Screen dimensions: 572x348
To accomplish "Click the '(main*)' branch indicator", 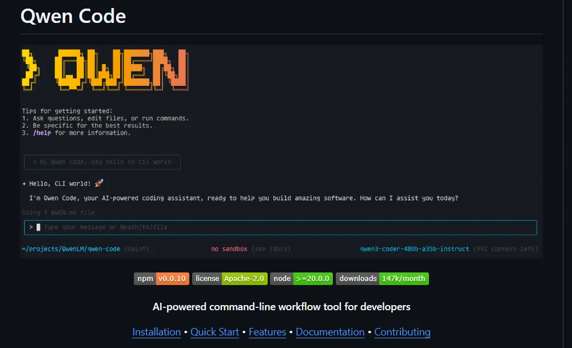I will [137, 249].
